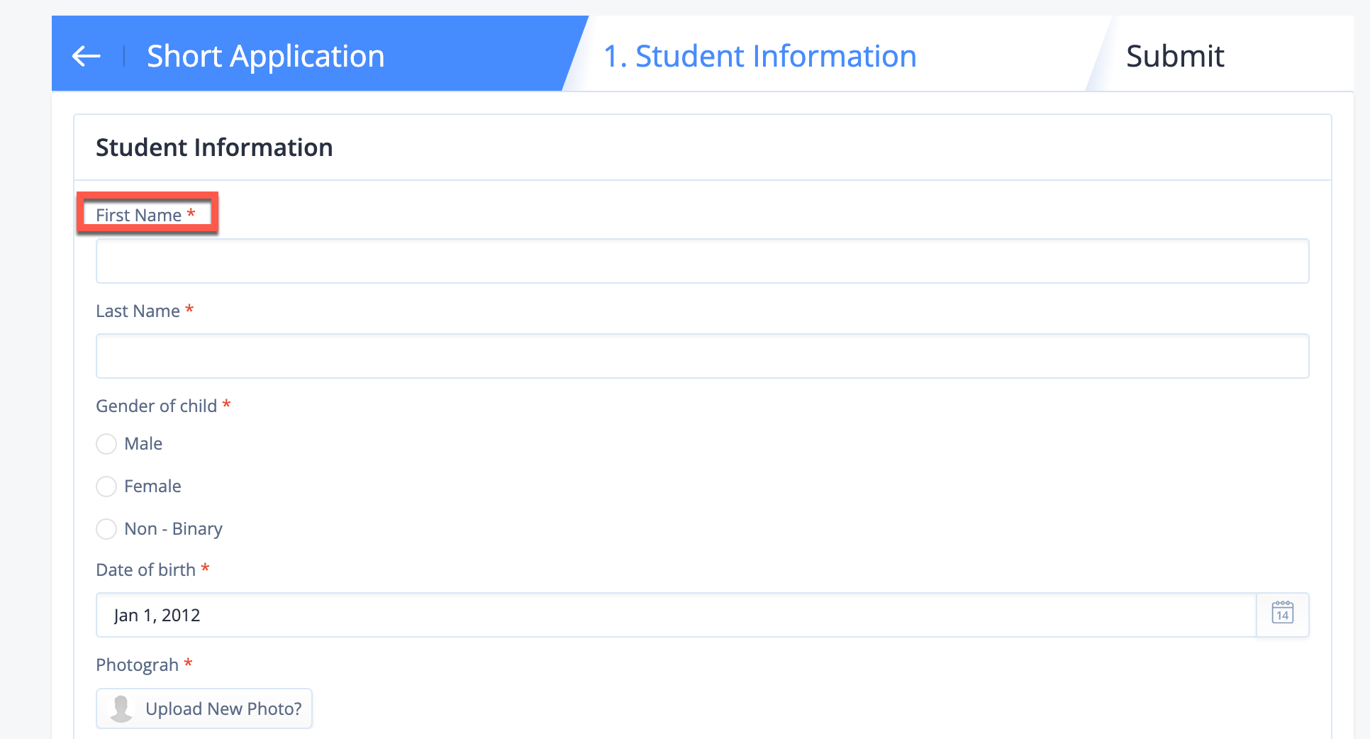
Task: Click the First Name label
Action: (139, 215)
